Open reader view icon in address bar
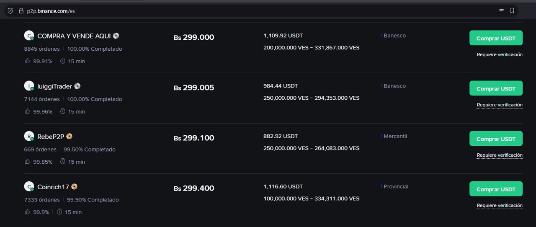The width and height of the screenshot is (536, 227). pos(501,11)
